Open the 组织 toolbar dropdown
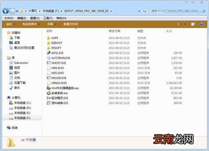 tap(10, 24)
